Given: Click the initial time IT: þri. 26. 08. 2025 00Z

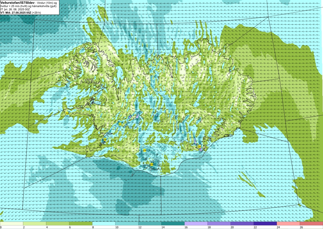Looking at the screenshot, I should point(15,9).
